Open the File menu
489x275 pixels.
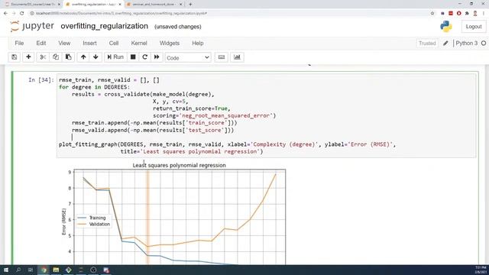(x=19, y=43)
